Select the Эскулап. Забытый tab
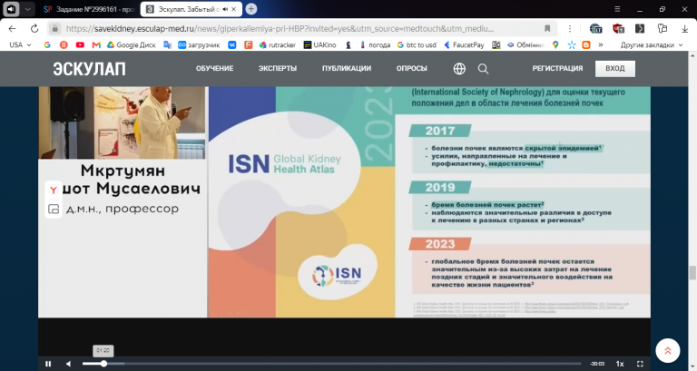 [187, 9]
